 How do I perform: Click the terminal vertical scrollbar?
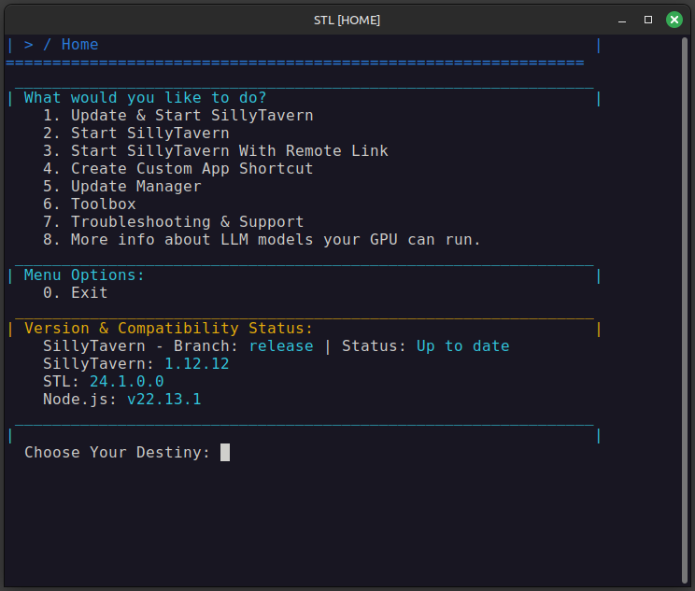[685, 310]
